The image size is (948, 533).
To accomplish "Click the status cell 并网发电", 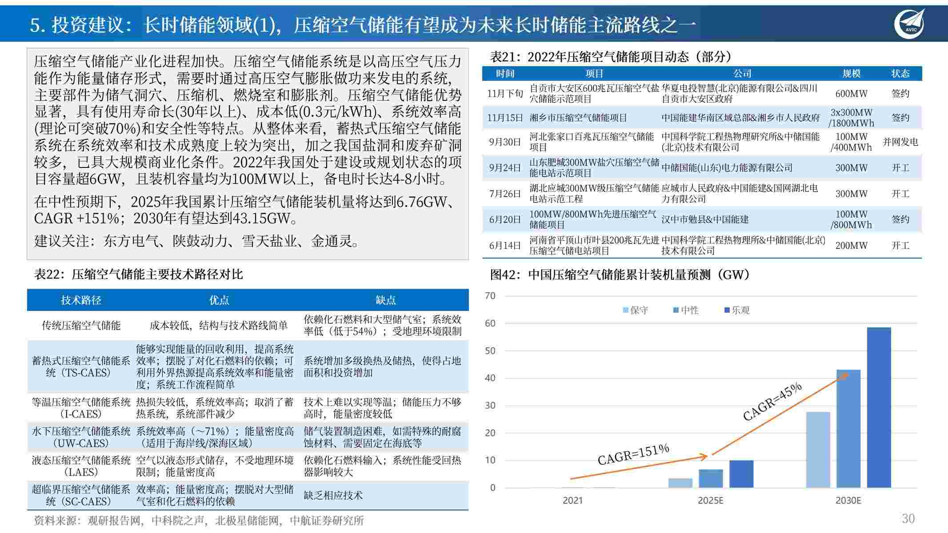I will tap(900, 142).
